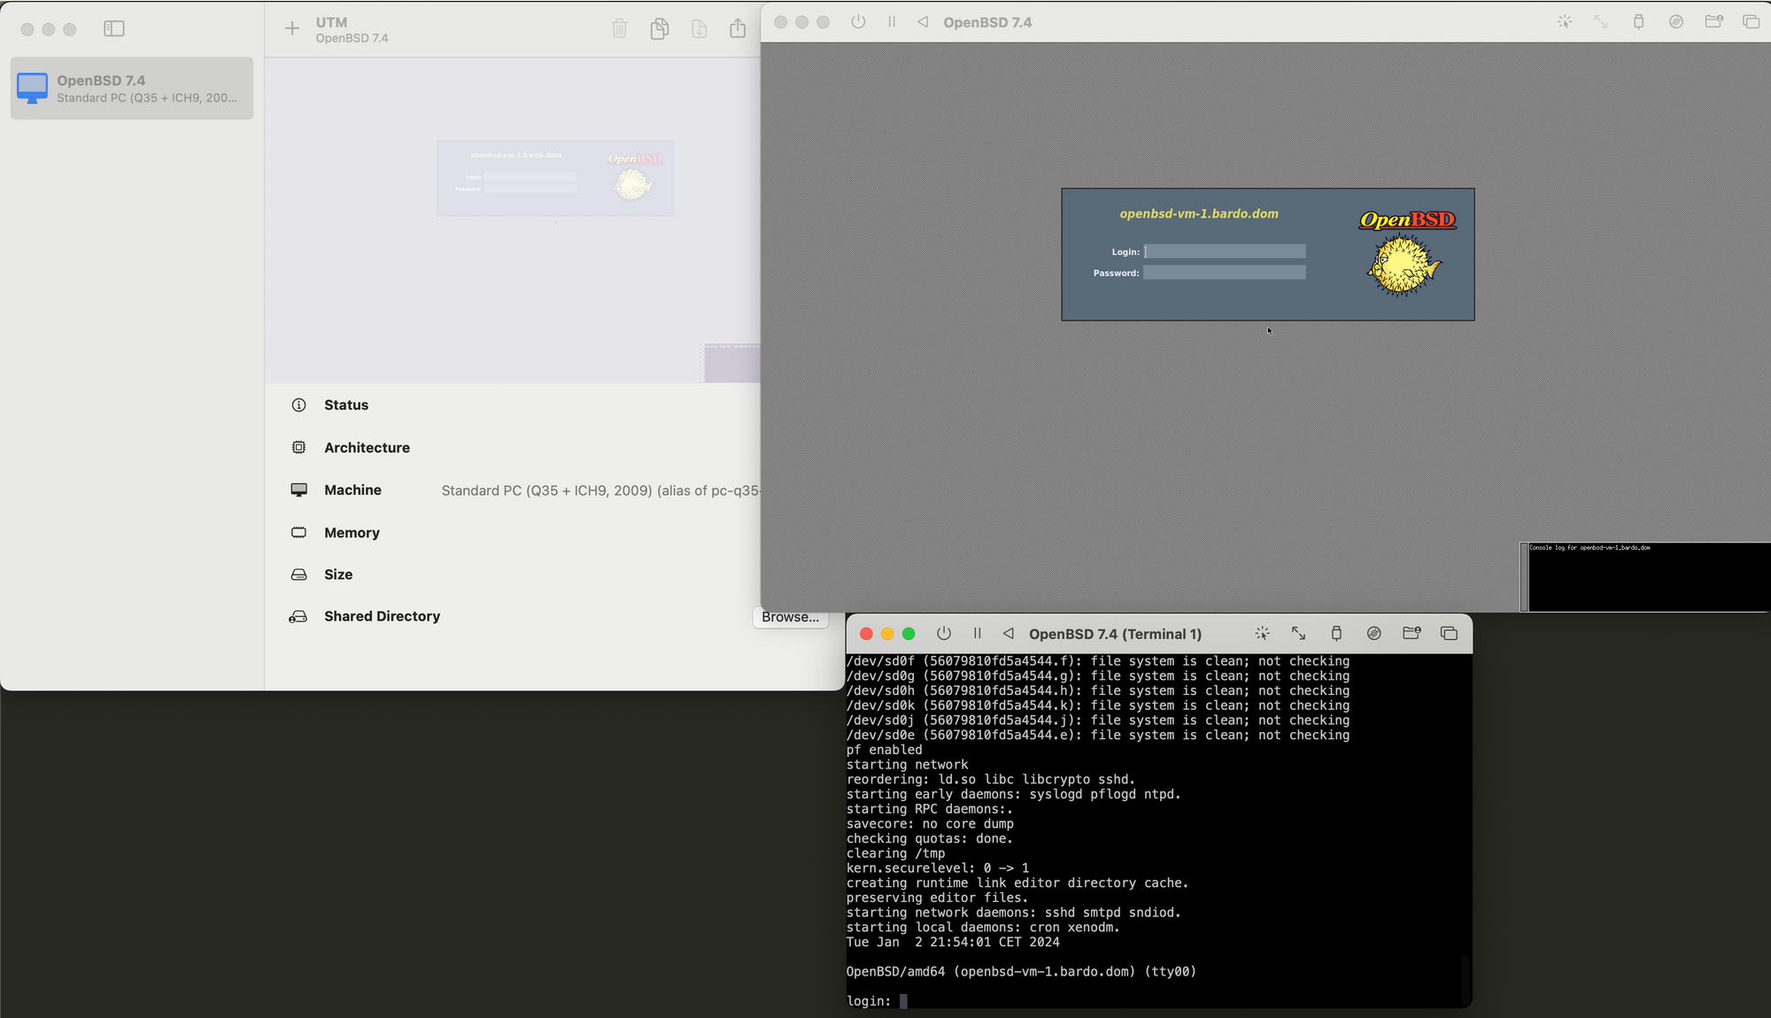Screen dimensions: 1771x1018
Task: Open USB devices in display window toolbar
Action: click(1639, 22)
